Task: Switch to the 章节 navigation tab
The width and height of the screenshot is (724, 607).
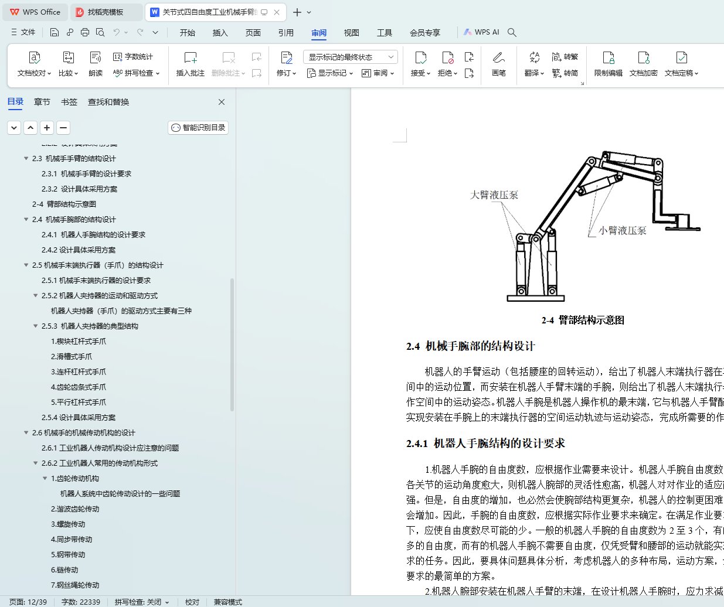Action: [42, 102]
